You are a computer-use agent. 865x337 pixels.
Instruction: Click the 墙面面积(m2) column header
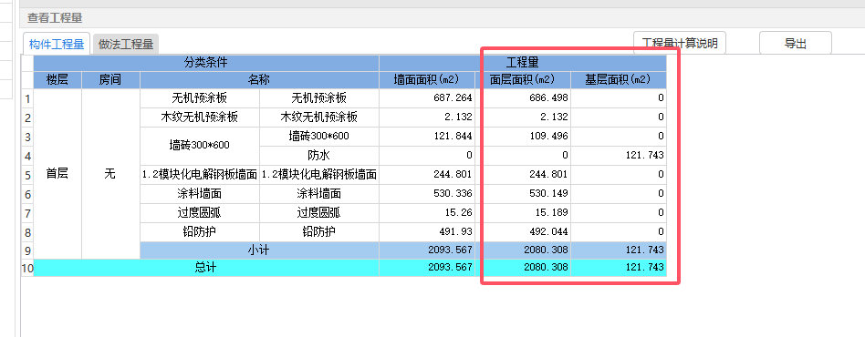pyautogui.click(x=426, y=80)
